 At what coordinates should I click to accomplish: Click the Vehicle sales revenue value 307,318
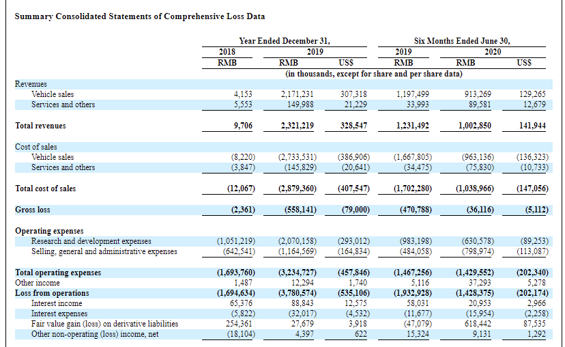pyautogui.click(x=353, y=94)
